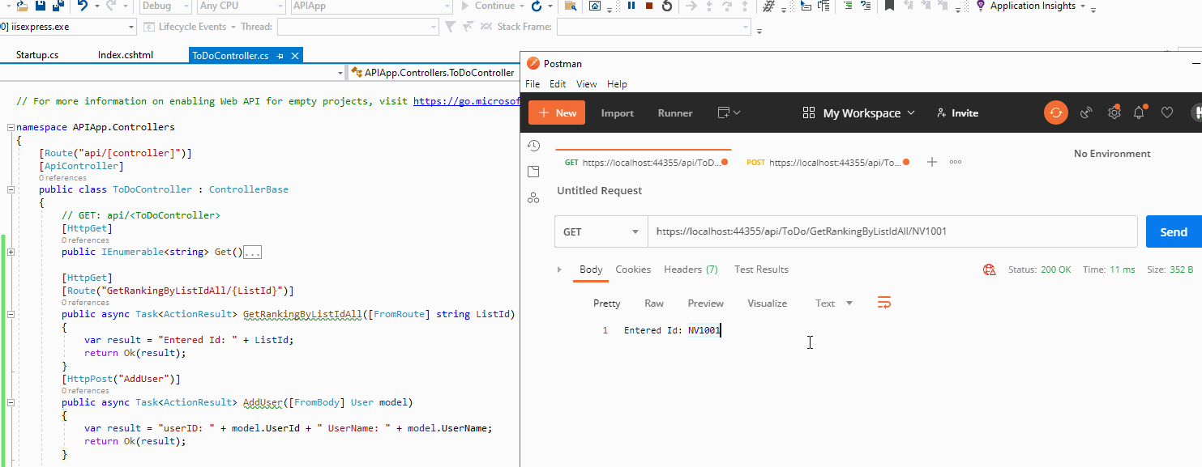Open History panel icon in Postman sidebar
This screenshot has height=467, width=1202.
tap(533, 146)
